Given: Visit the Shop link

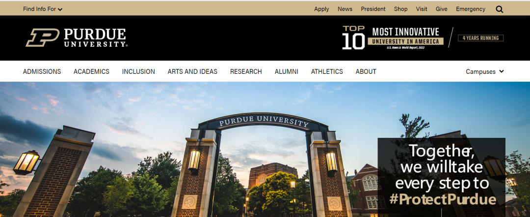Looking at the screenshot, I should [400, 9].
